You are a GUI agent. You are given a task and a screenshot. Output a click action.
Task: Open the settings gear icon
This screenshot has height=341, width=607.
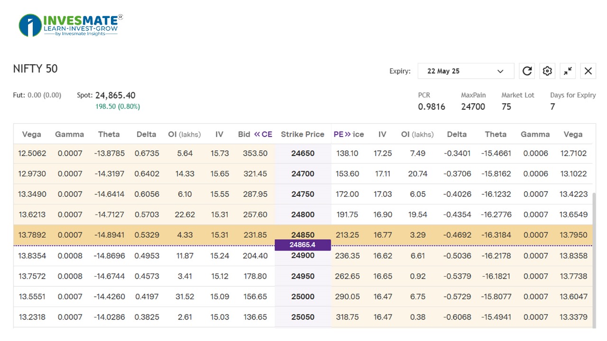point(547,71)
